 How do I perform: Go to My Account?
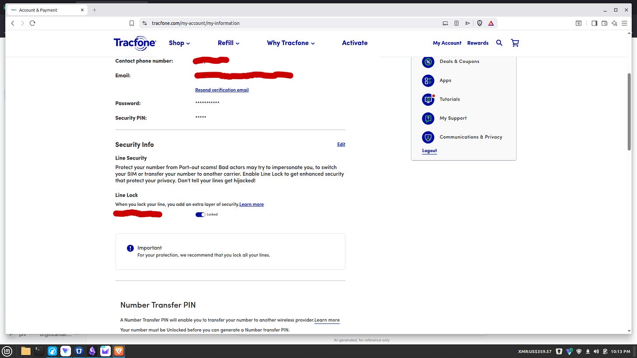pyautogui.click(x=447, y=43)
